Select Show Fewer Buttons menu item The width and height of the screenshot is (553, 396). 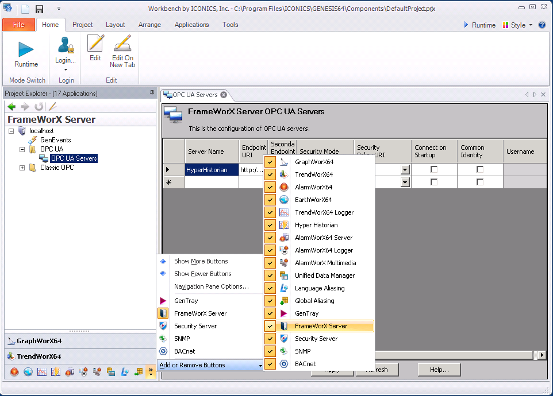(x=202, y=274)
